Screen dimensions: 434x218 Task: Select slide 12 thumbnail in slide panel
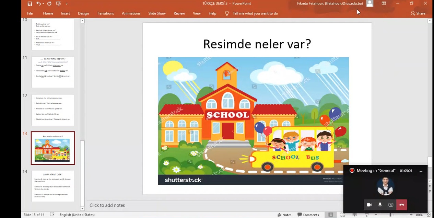(x=53, y=110)
